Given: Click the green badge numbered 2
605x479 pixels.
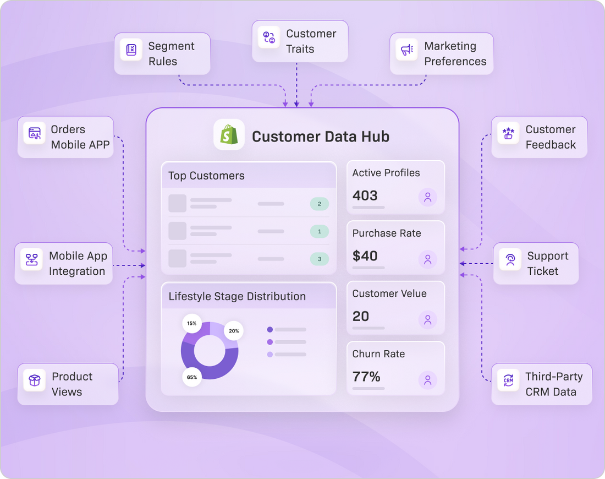Looking at the screenshot, I should 320,204.
